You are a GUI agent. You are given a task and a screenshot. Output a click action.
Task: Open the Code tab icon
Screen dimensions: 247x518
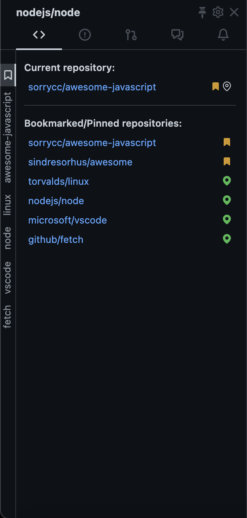[x=39, y=35]
